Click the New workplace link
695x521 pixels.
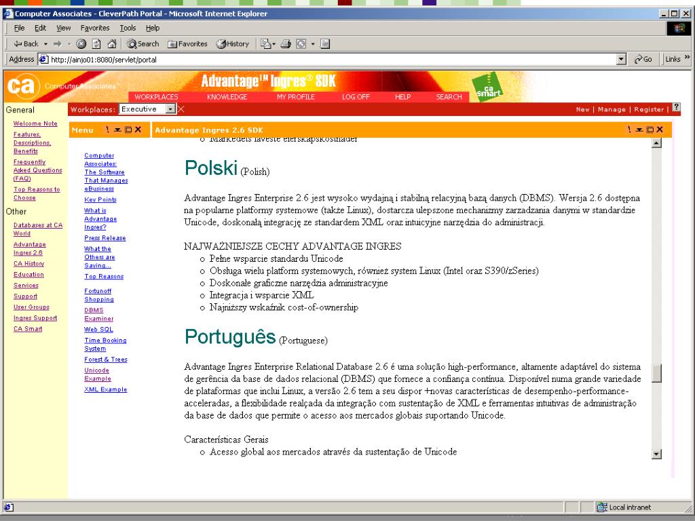point(582,109)
